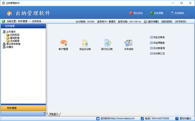Open 资金明细表 report link

pos(159,43)
